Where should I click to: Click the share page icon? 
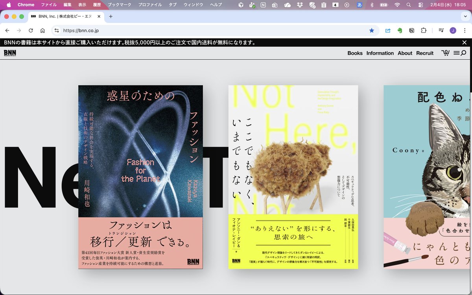[388, 30]
